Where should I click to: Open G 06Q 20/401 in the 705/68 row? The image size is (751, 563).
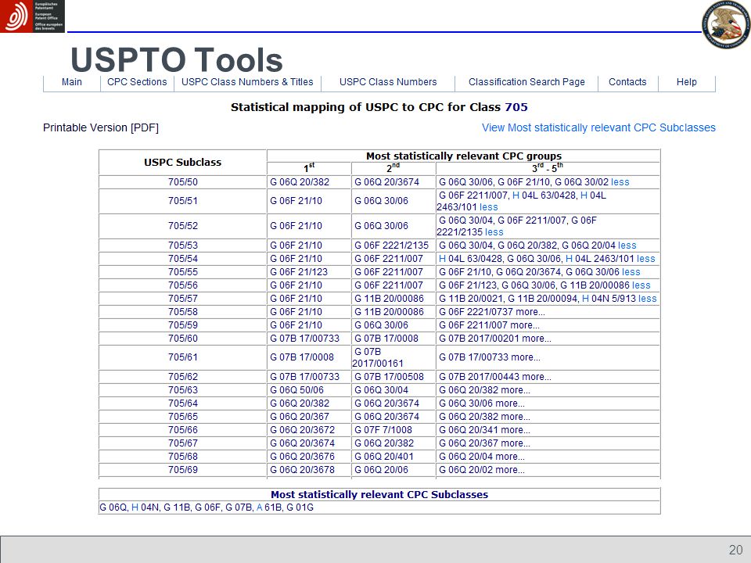pyautogui.click(x=384, y=457)
